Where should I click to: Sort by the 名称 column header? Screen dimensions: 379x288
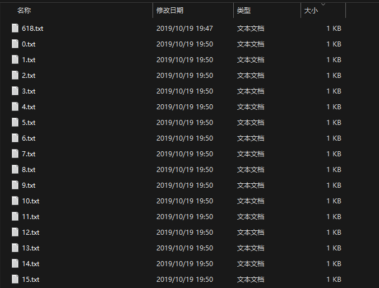pos(24,11)
